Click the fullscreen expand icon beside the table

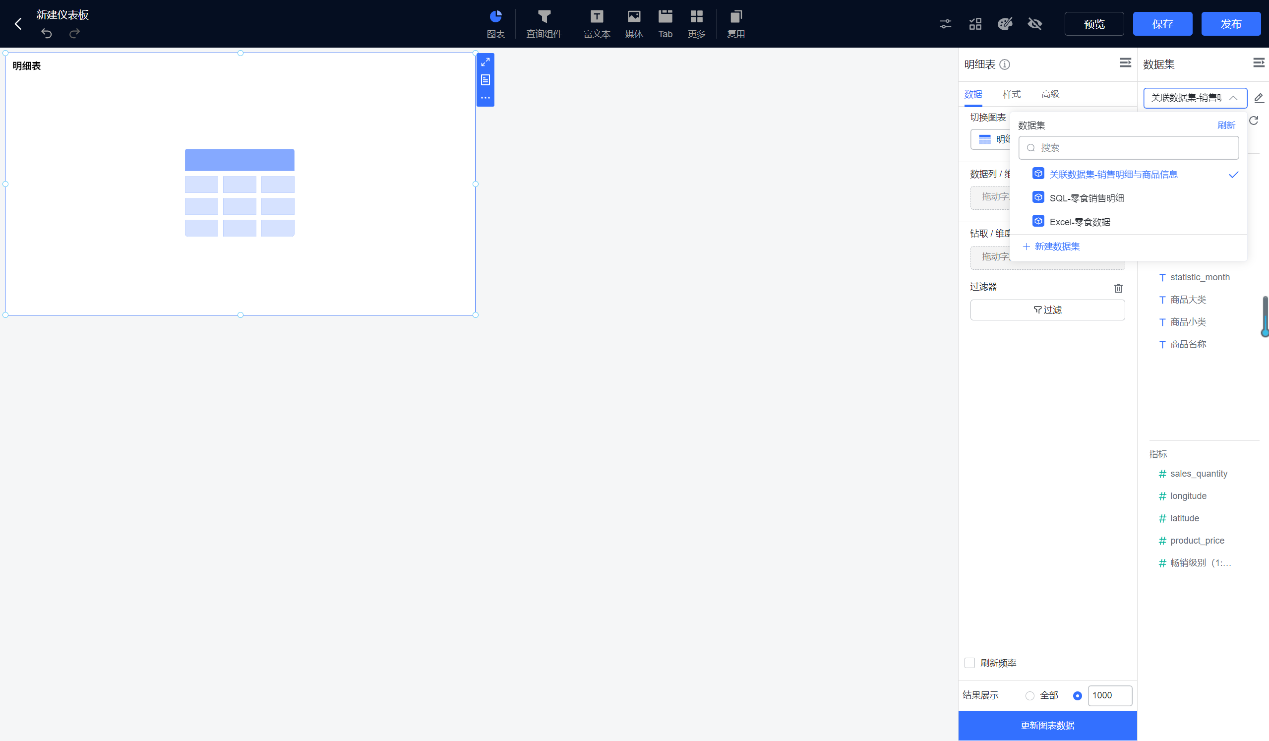pos(485,62)
